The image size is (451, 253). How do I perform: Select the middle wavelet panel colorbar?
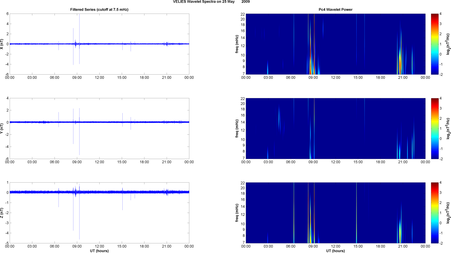(435, 128)
